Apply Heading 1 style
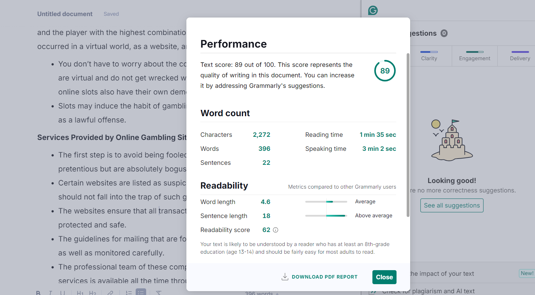535x295 pixels. coord(80,293)
